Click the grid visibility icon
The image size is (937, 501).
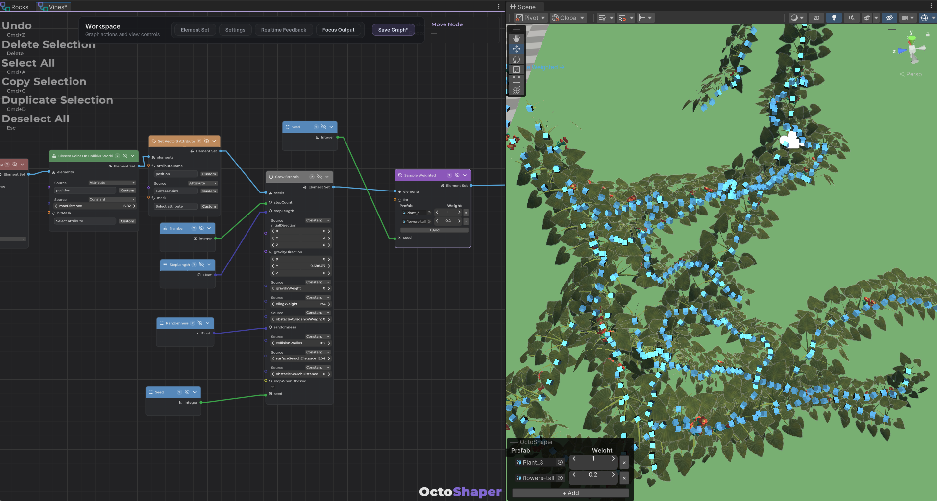602,18
